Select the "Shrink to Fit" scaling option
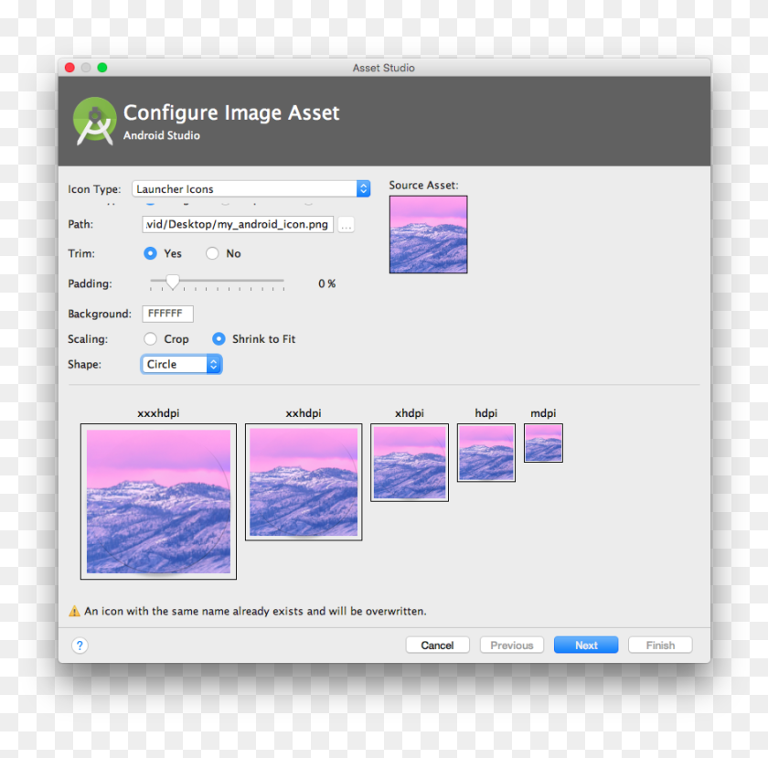 coord(219,338)
